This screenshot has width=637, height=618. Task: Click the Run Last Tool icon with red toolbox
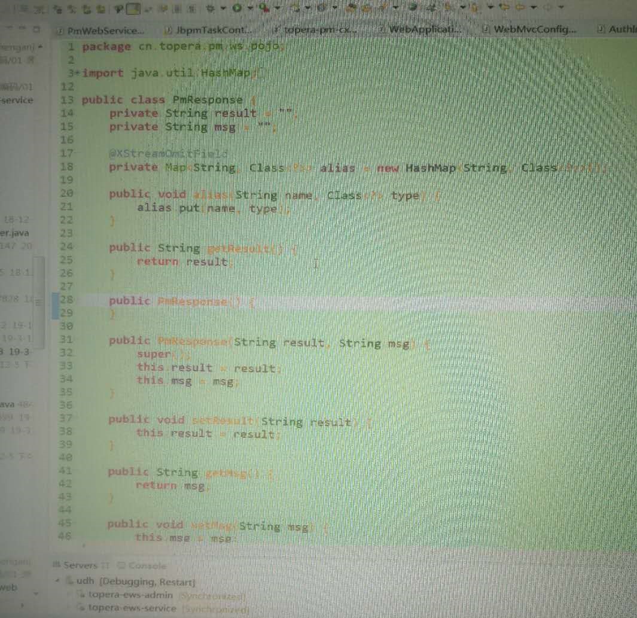point(264,8)
